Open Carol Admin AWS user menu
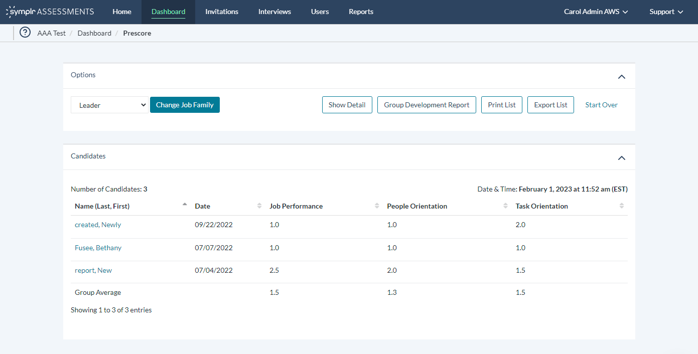 coord(596,12)
